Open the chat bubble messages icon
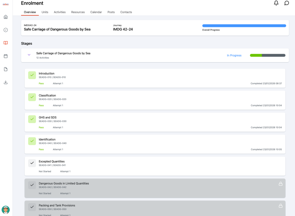Viewport: 295px width, 216px height. click(287, 3)
